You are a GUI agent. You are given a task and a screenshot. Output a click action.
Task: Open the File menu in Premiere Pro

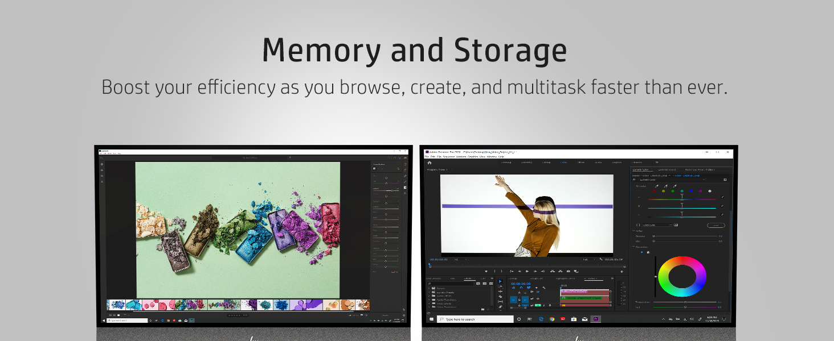pos(427,157)
